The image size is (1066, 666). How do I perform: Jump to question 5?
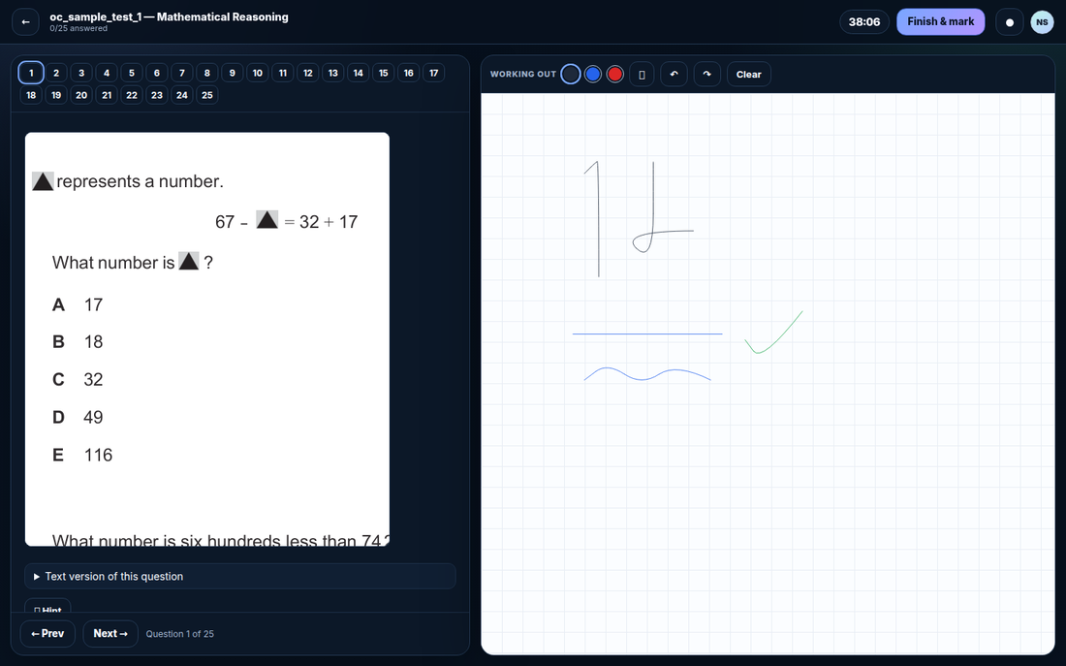click(x=132, y=73)
